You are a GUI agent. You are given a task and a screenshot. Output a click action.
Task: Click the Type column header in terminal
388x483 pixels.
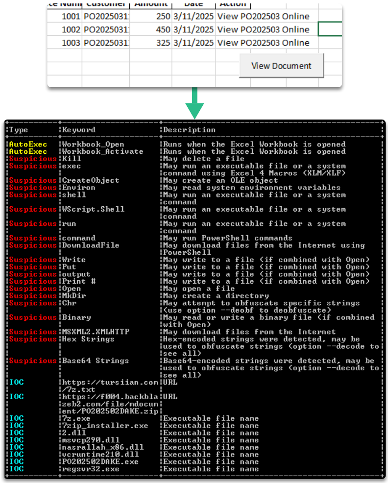[x=19, y=130]
